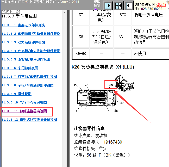Open 11.3.3.8 车轮/车身底部部件视图
The height and width of the screenshot is (167, 169).
click(28, 85)
